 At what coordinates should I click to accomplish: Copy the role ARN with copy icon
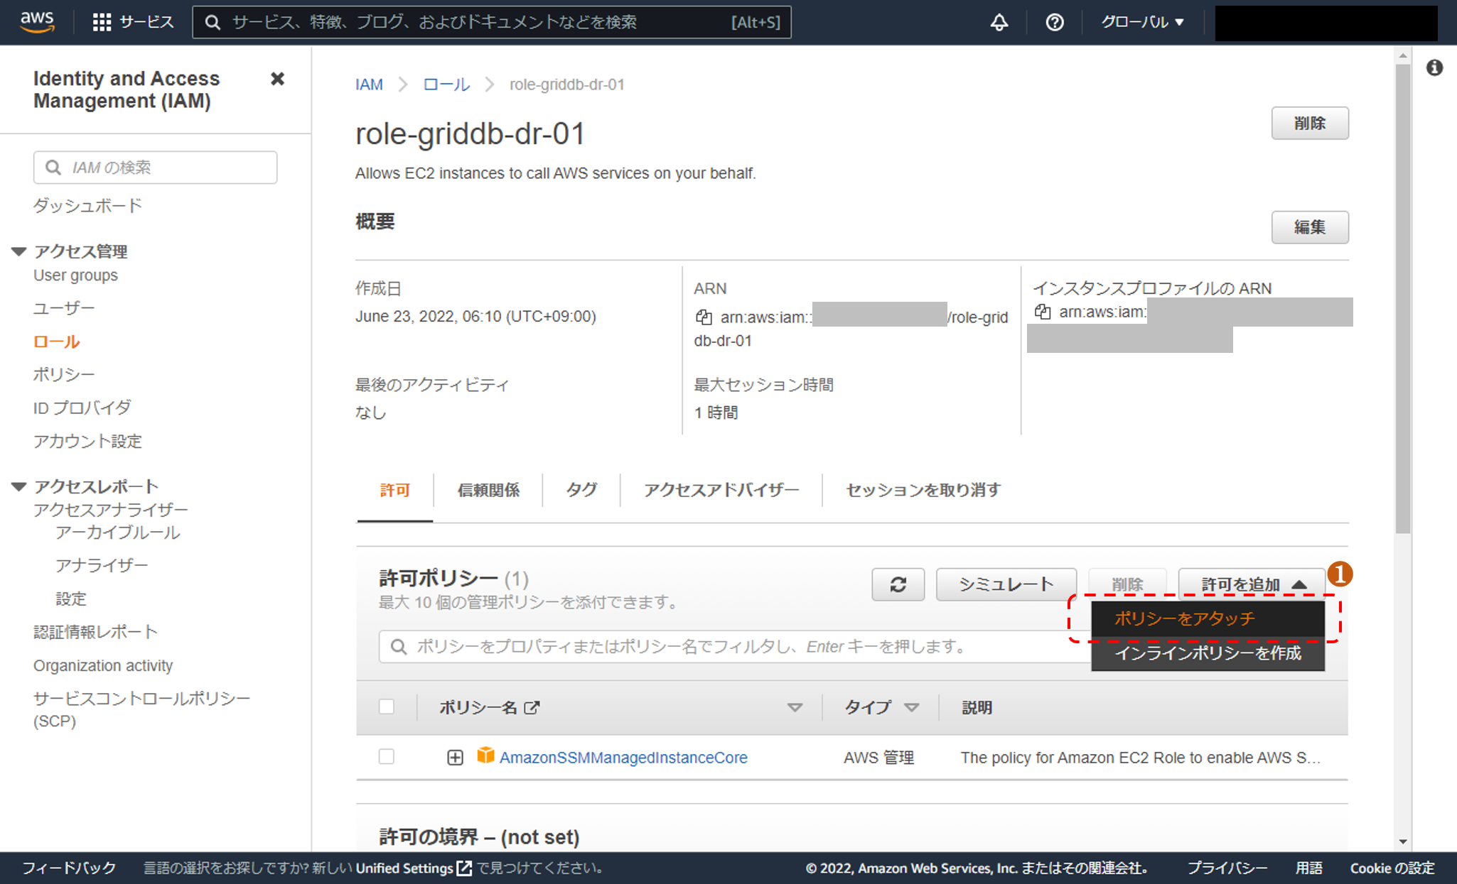point(704,317)
